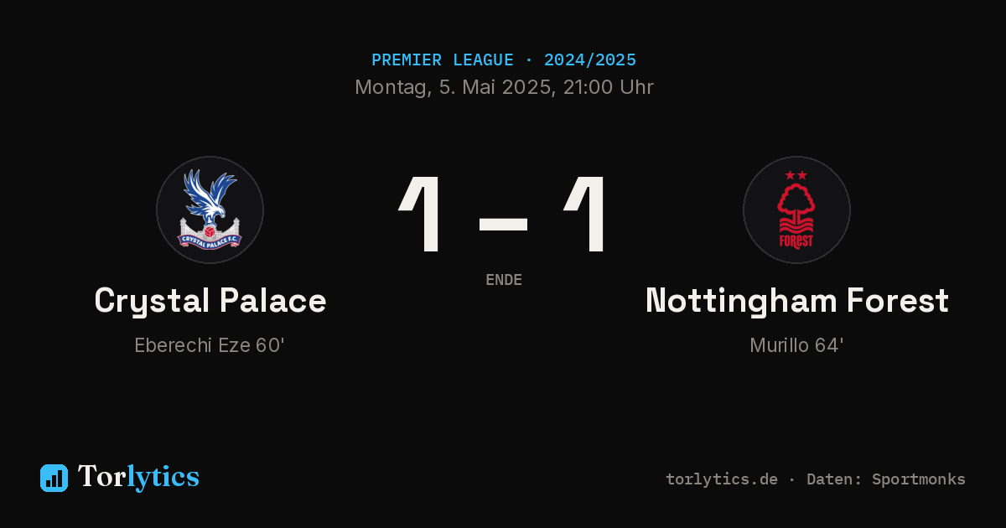Click the Crystal Palace club crest

coord(210,210)
